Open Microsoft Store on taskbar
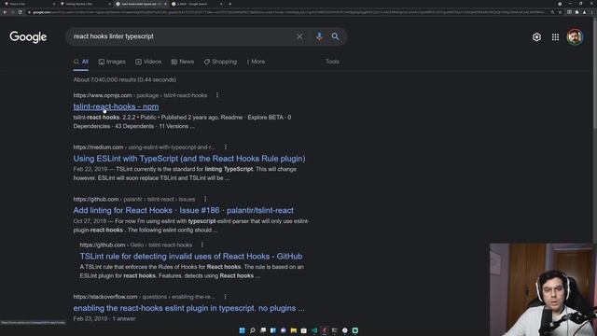 (303, 330)
